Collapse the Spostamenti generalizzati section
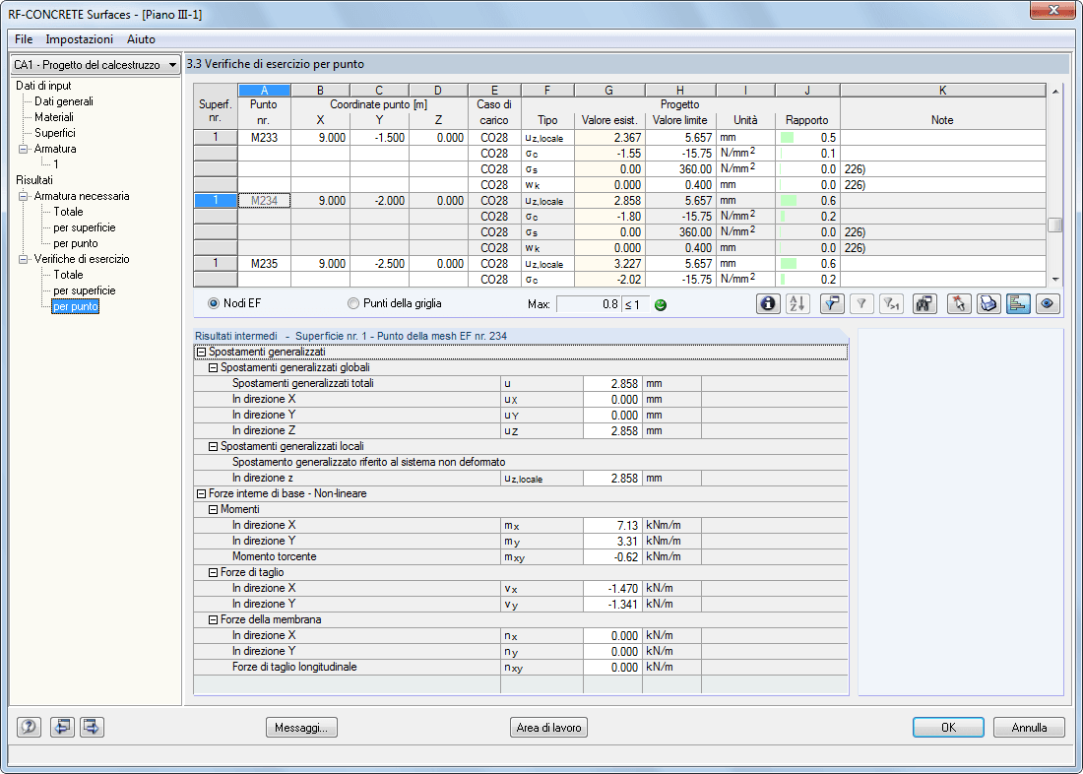 tap(201, 353)
